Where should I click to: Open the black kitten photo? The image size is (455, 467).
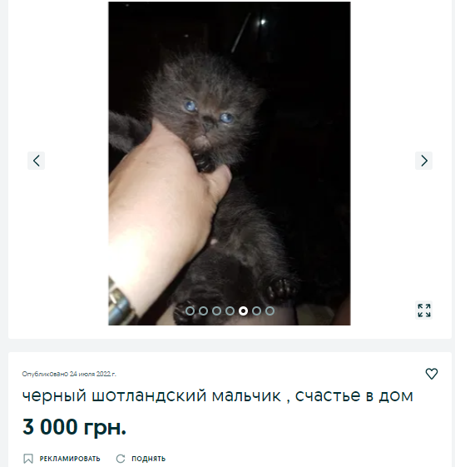(230, 163)
